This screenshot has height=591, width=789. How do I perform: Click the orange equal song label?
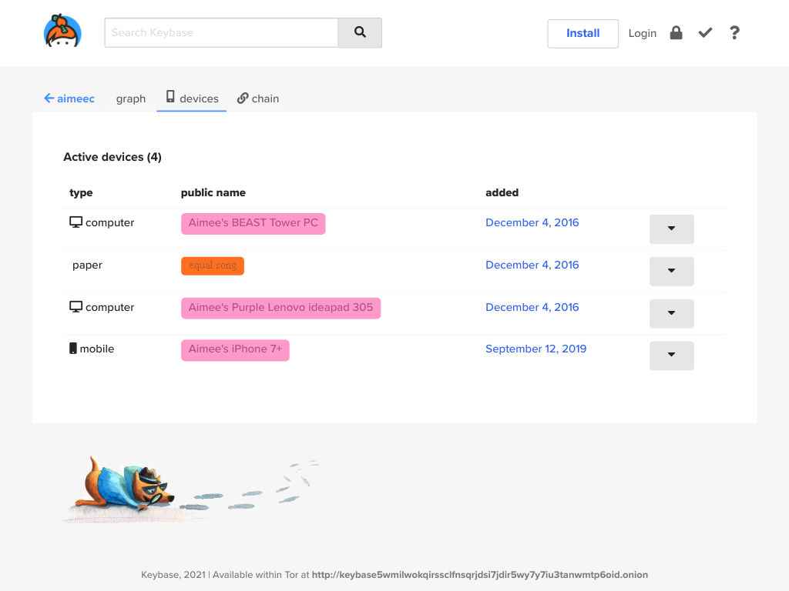coord(213,265)
